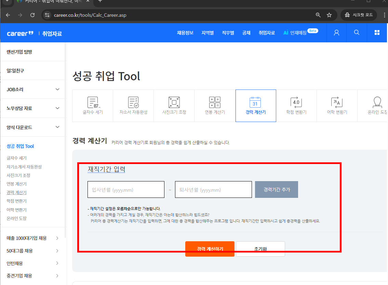Select the 학점 변환기 4.0 icon
388x285 pixels.
point(296,106)
